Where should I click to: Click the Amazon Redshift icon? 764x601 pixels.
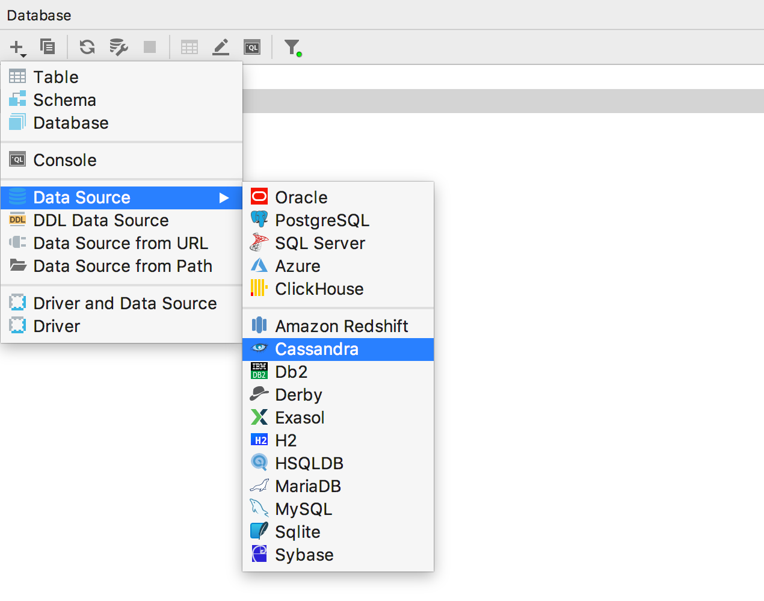(259, 325)
